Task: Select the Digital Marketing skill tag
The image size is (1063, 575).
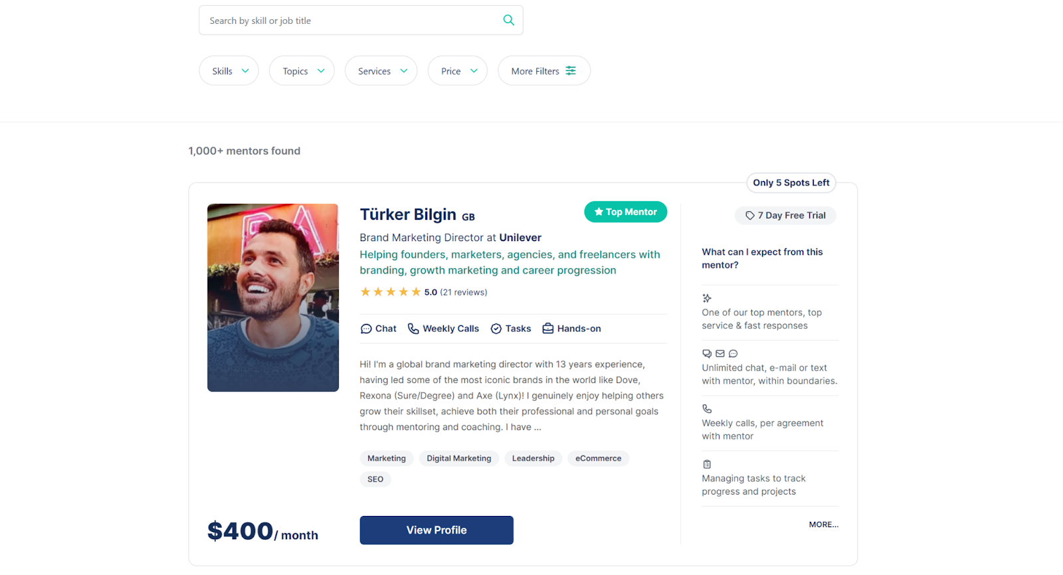Action: [x=459, y=458]
